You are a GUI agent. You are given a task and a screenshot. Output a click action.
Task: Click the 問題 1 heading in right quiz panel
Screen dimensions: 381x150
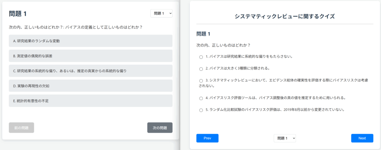click(203, 34)
